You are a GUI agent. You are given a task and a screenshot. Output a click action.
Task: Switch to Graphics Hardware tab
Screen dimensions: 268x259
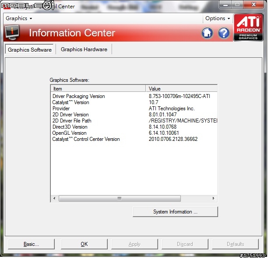click(84, 49)
